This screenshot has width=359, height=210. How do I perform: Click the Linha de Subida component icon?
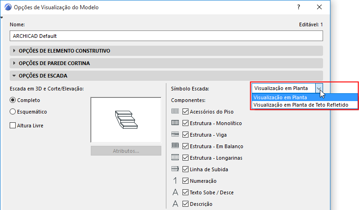click(x=175, y=169)
